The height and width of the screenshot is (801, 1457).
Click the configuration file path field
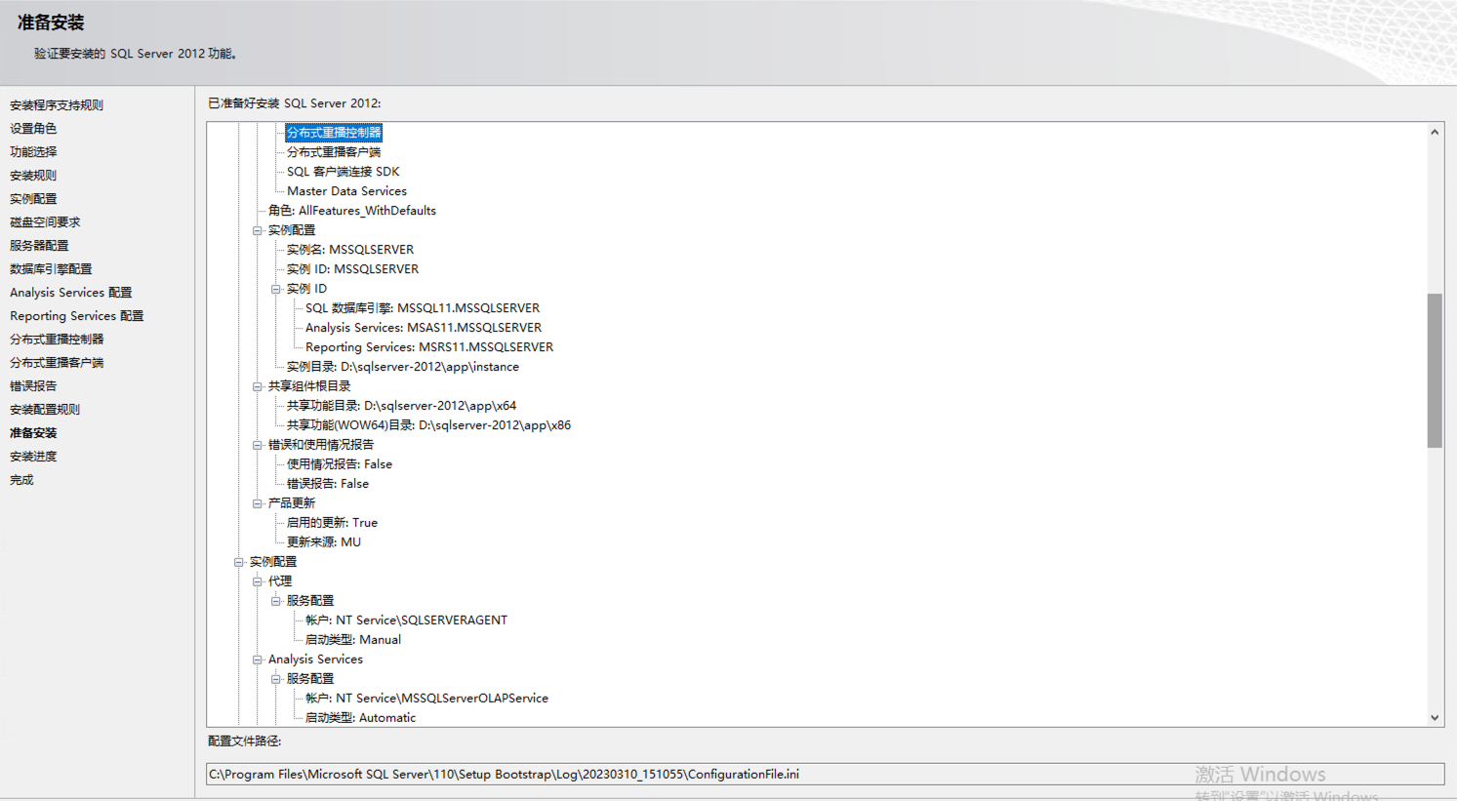(x=825, y=774)
